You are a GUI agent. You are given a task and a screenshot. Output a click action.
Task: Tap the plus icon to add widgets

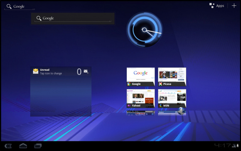click(x=234, y=6)
